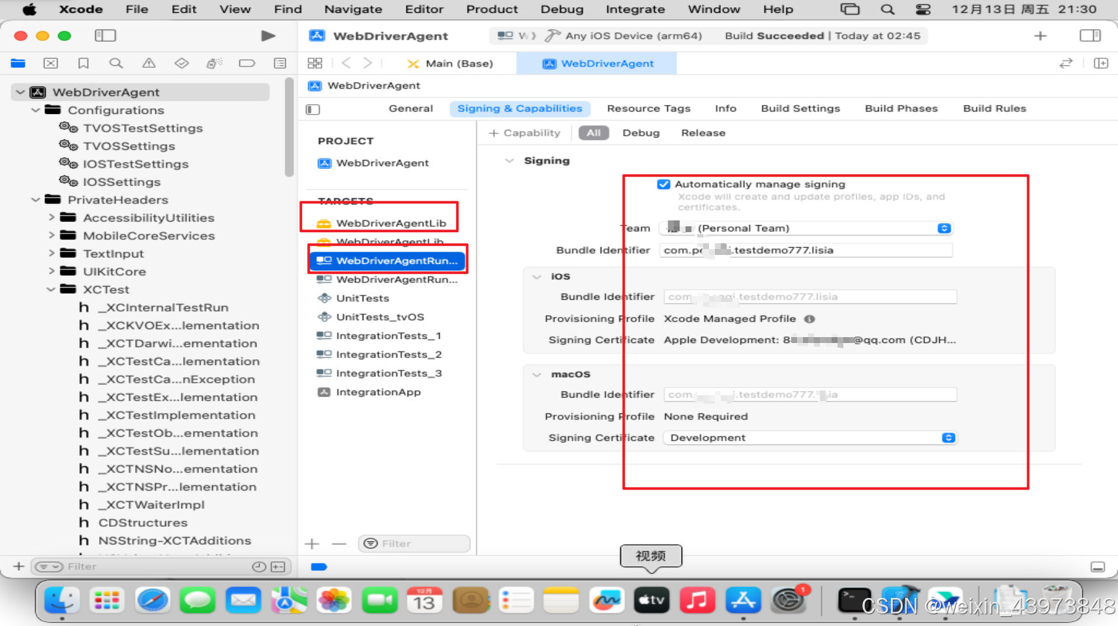
Task: Collapse the WebDriverAgent project root
Action: click(x=20, y=93)
